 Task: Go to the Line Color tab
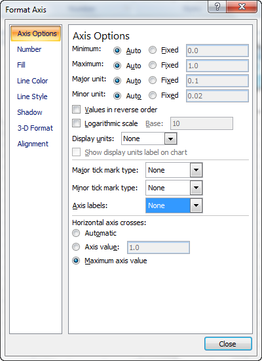[x=32, y=81]
